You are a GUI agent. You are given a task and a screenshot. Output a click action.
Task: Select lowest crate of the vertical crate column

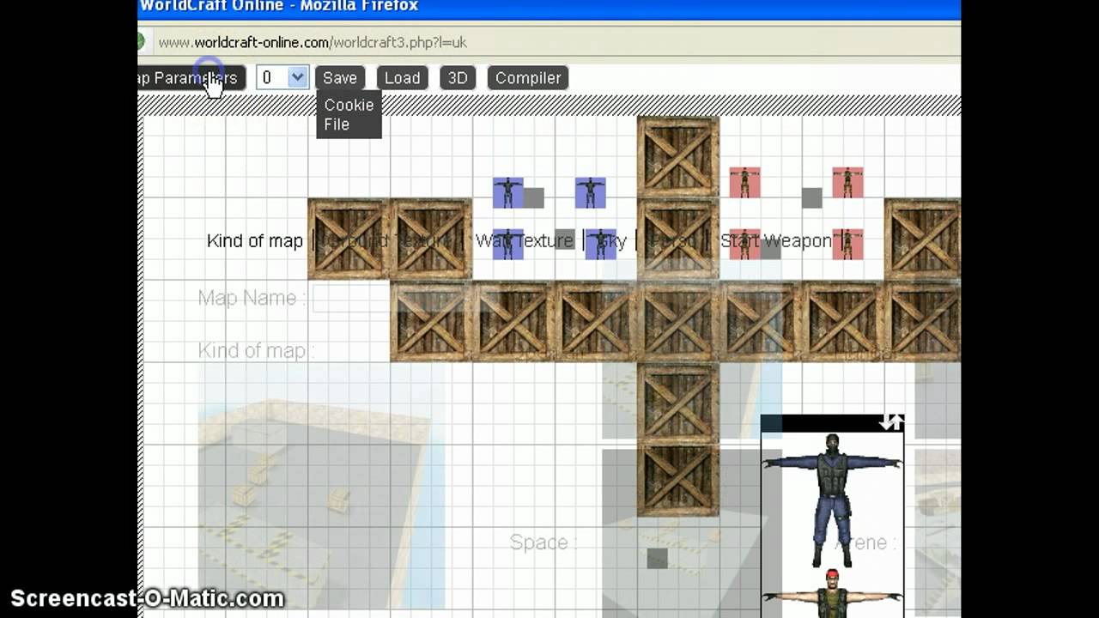[x=678, y=480]
